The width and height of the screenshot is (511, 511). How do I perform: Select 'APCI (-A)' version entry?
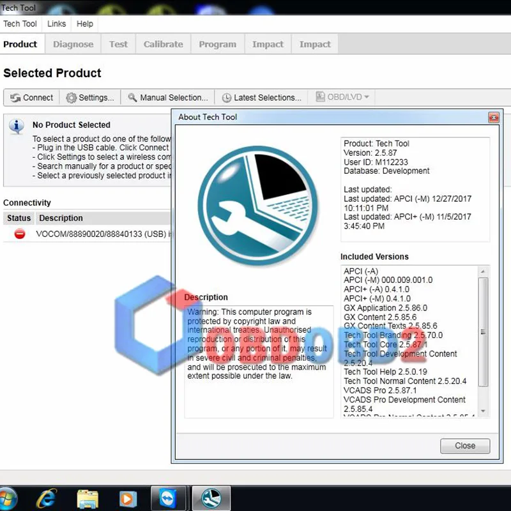tap(361, 271)
